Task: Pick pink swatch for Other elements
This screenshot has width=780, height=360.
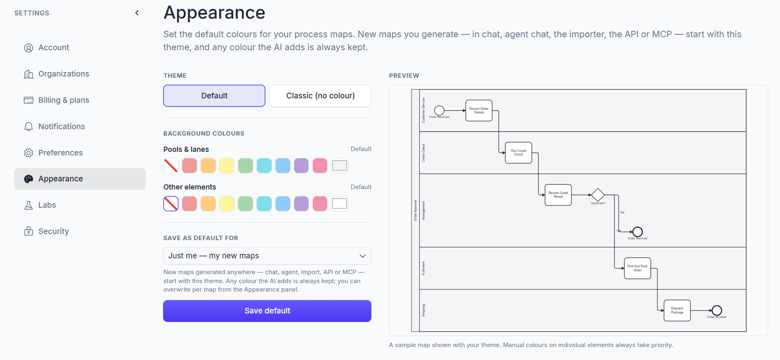Action: (x=320, y=204)
